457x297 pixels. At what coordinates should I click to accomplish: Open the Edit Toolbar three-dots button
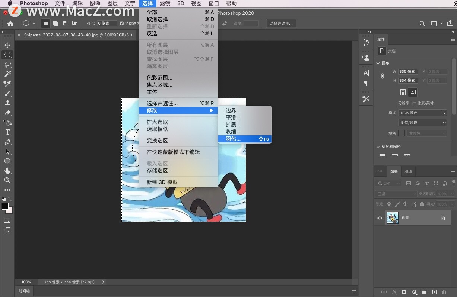(7, 190)
